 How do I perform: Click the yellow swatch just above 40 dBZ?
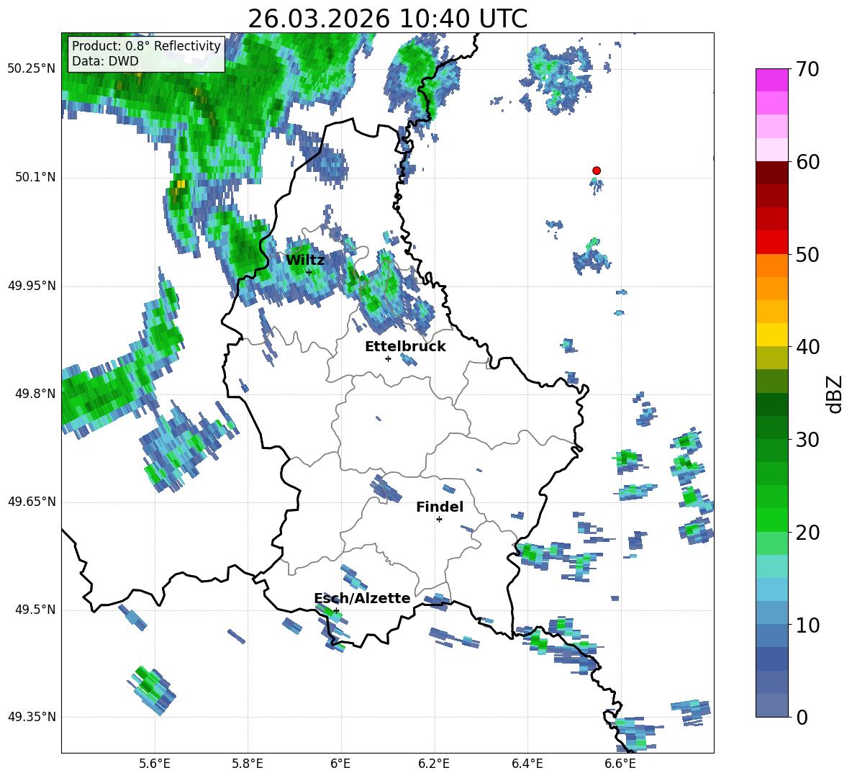771,335
